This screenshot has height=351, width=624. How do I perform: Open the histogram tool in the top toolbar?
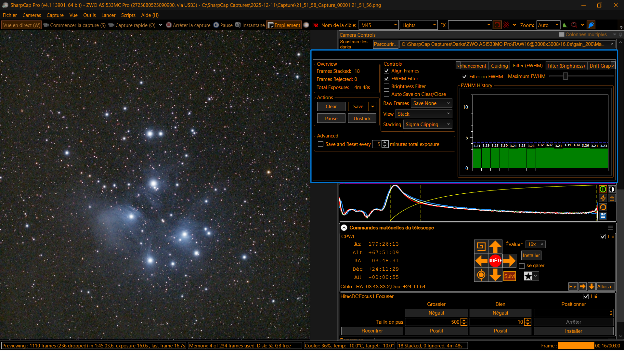[x=565, y=25]
